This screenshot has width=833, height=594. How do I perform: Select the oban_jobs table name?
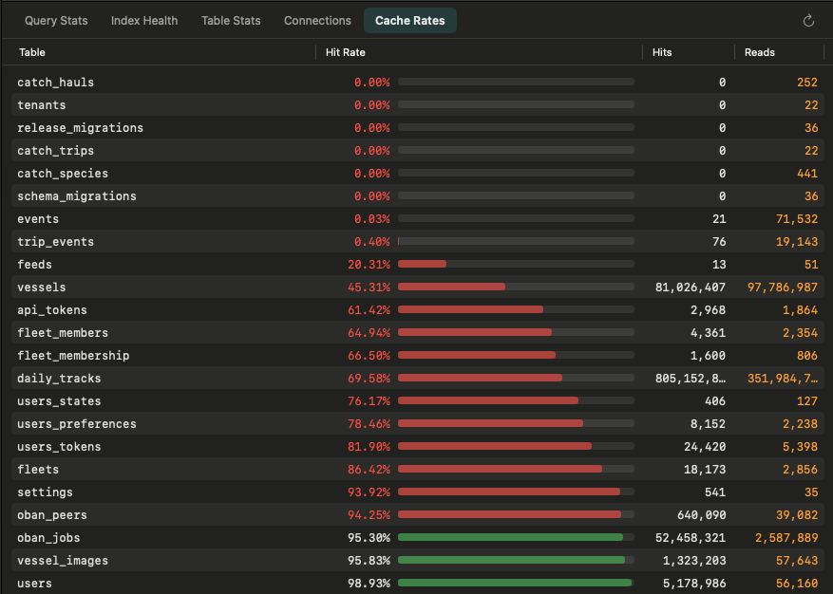click(x=48, y=539)
